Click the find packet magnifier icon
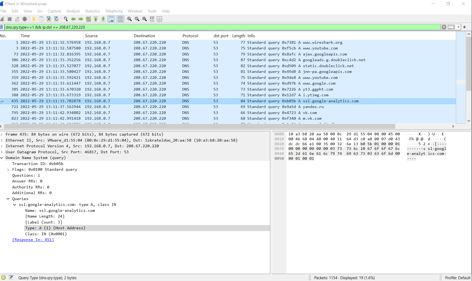 coord(66,19)
